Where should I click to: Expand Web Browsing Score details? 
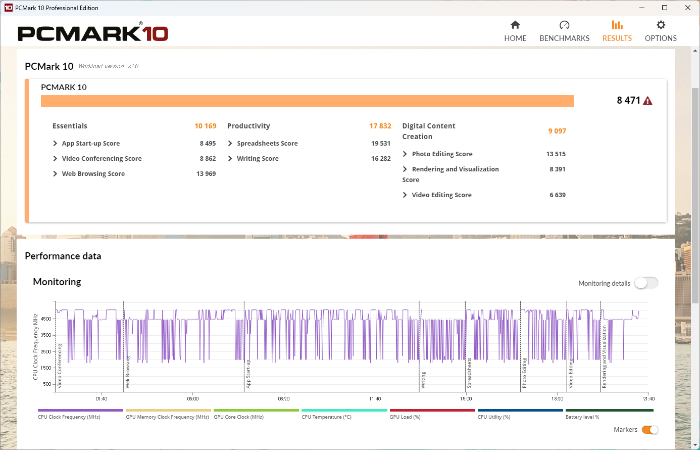coord(55,174)
